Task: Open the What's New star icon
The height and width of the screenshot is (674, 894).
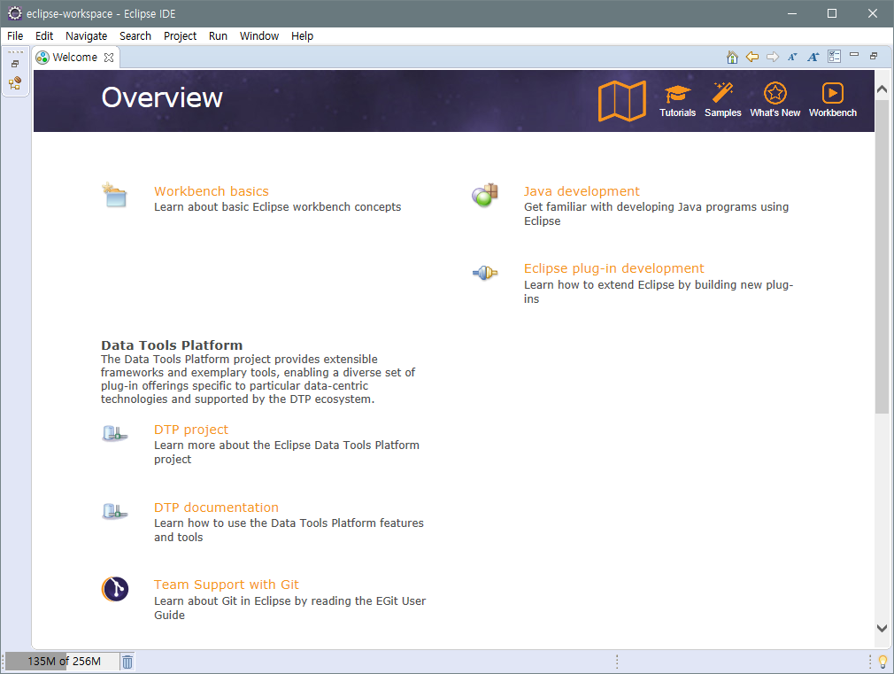Action: pos(775,92)
